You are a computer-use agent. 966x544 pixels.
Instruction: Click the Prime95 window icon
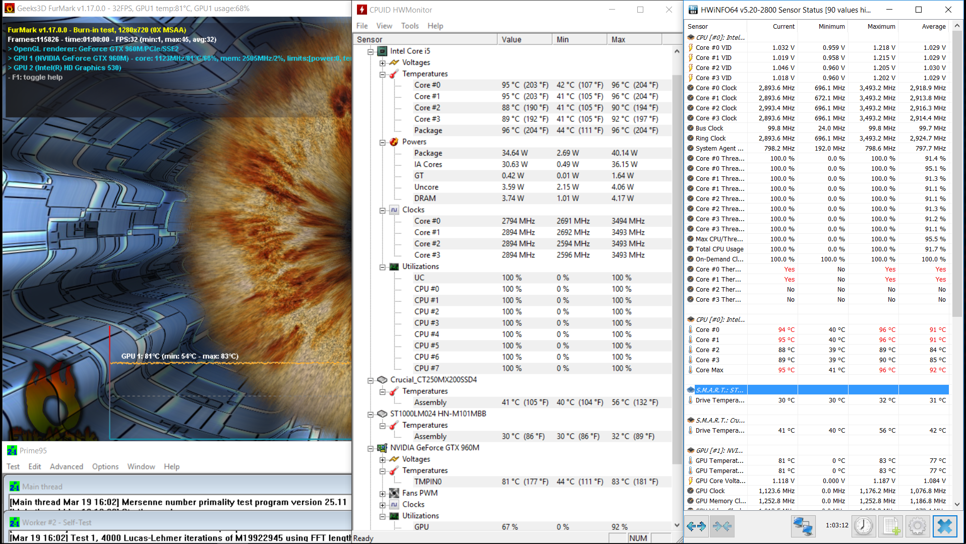[x=12, y=450]
